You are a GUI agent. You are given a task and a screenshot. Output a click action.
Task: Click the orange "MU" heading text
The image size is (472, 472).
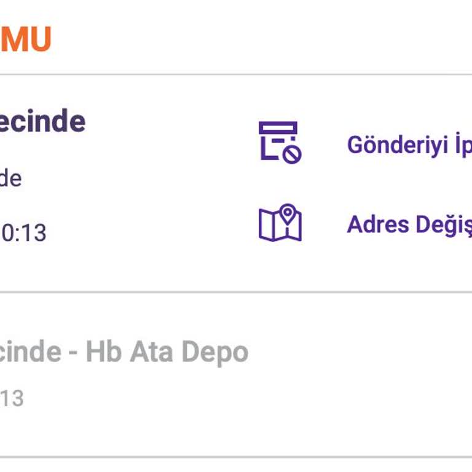coord(25,39)
